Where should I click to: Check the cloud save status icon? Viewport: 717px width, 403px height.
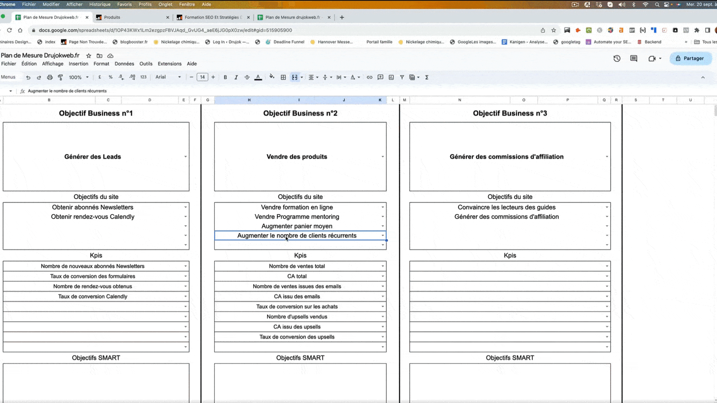(110, 56)
